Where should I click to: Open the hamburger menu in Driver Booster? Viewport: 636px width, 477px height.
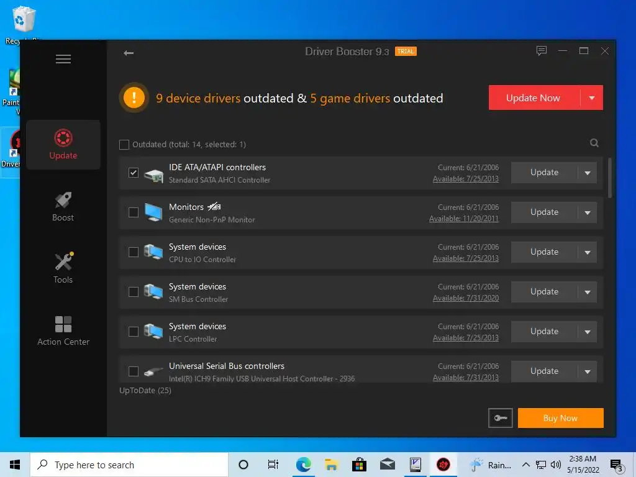63,59
